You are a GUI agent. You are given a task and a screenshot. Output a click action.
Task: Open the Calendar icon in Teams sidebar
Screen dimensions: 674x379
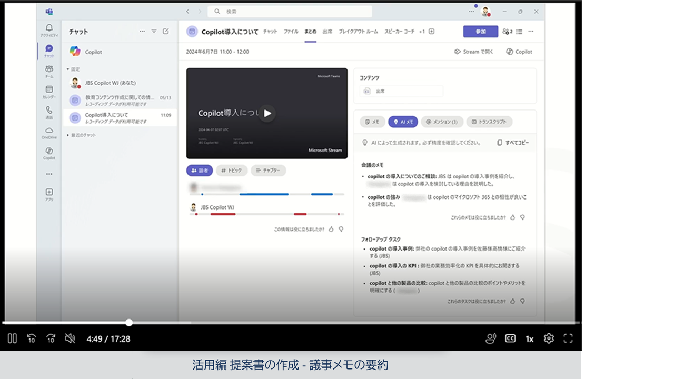49,92
